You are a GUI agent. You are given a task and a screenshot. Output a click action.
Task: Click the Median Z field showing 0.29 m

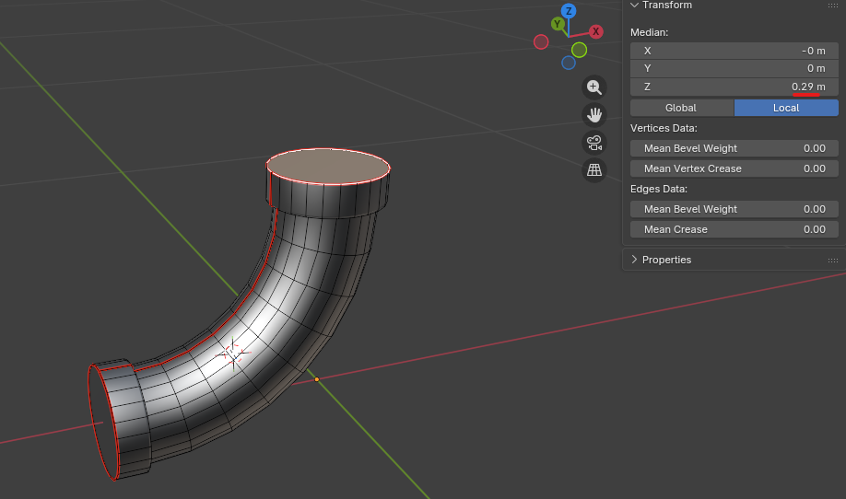pos(734,87)
